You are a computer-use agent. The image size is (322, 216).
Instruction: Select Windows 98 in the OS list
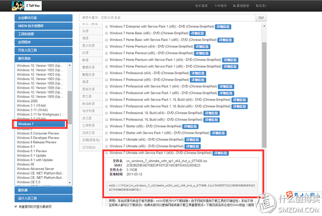(25, 164)
